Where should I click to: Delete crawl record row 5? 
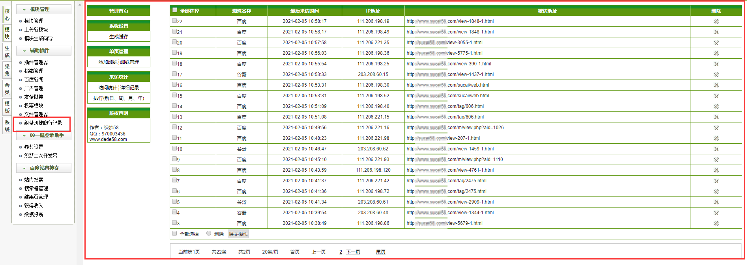click(716, 202)
